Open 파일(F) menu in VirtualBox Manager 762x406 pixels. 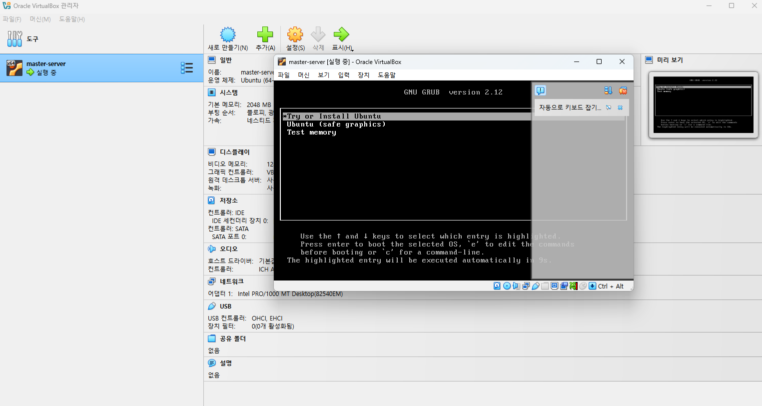tap(12, 19)
